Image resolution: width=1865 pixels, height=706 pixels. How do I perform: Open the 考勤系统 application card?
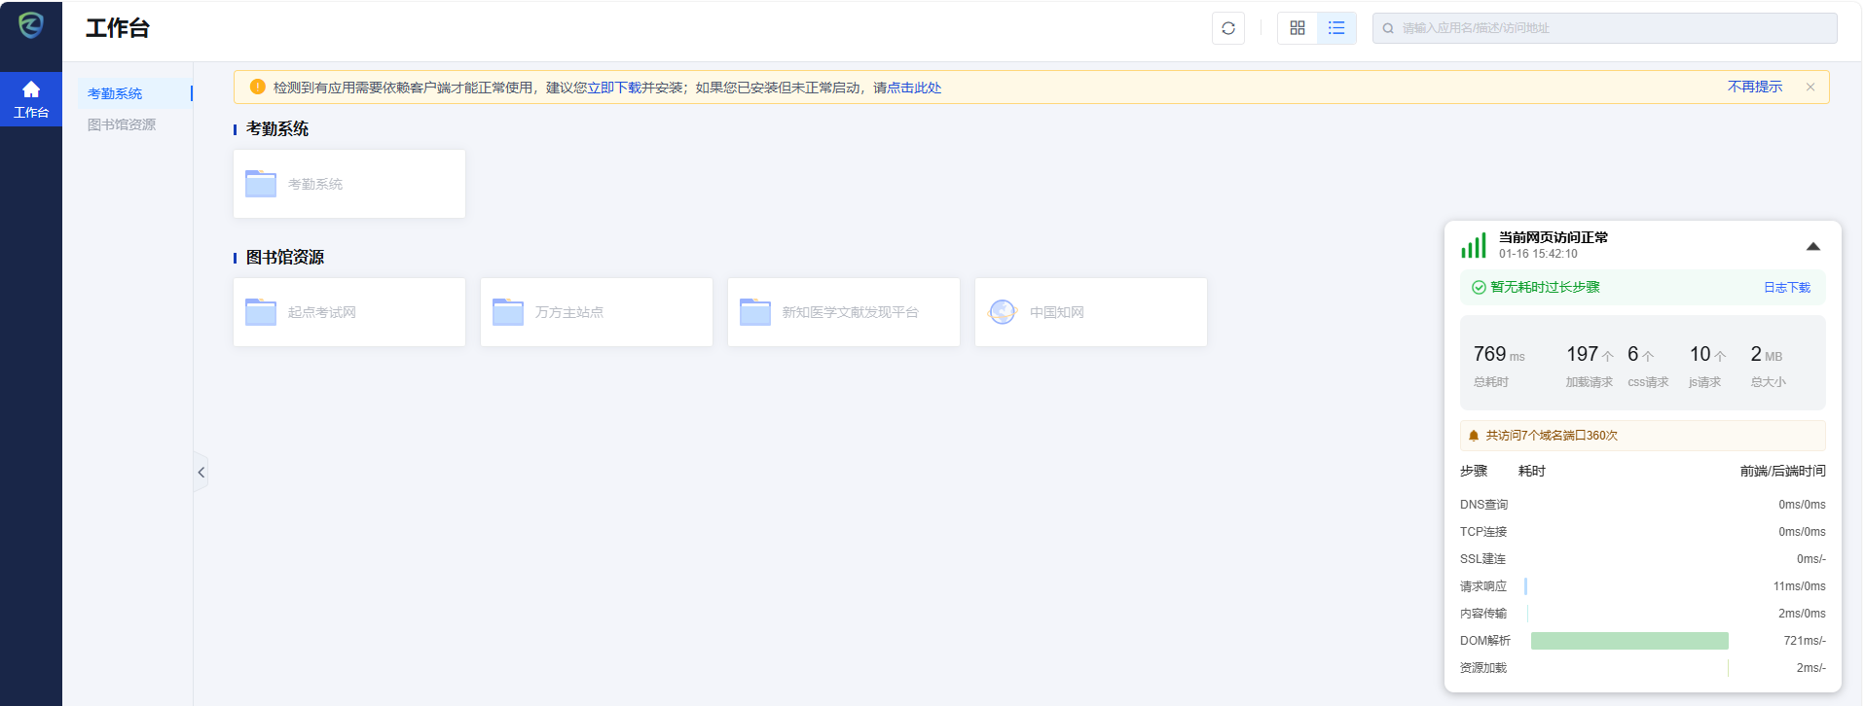pyautogui.click(x=348, y=184)
